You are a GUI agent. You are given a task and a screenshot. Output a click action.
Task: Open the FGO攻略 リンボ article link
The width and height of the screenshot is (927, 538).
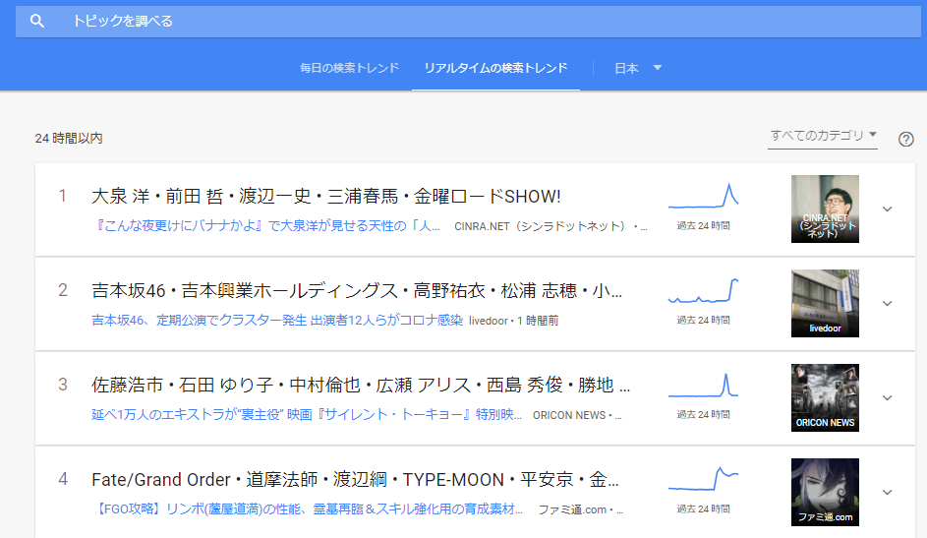pyautogui.click(x=308, y=509)
